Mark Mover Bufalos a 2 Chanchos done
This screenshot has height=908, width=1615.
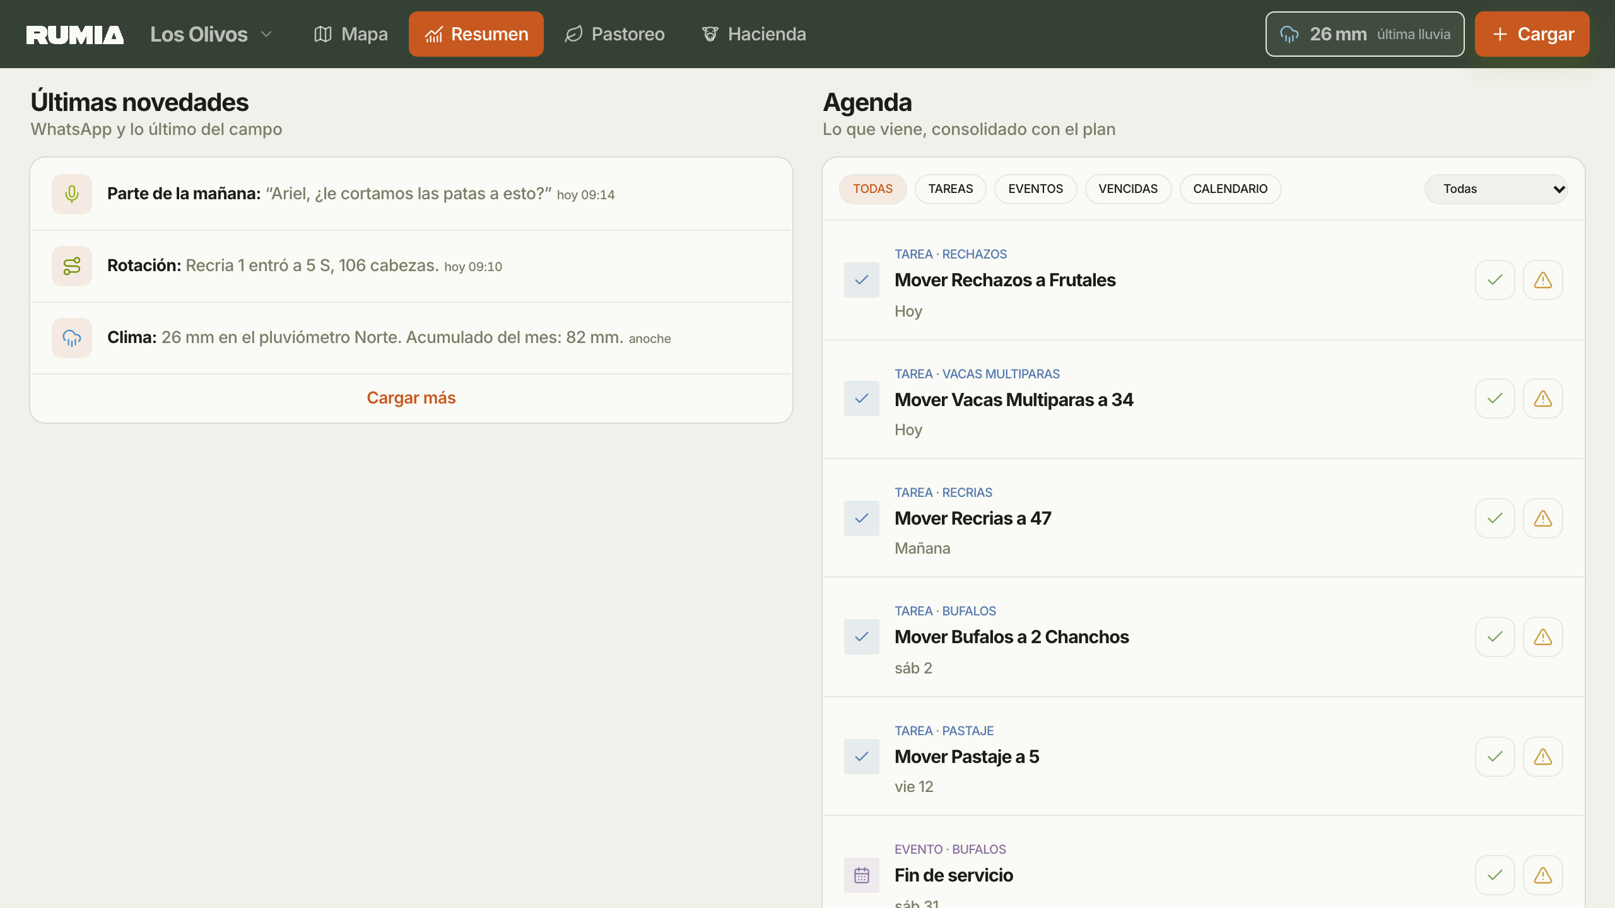[1495, 637]
